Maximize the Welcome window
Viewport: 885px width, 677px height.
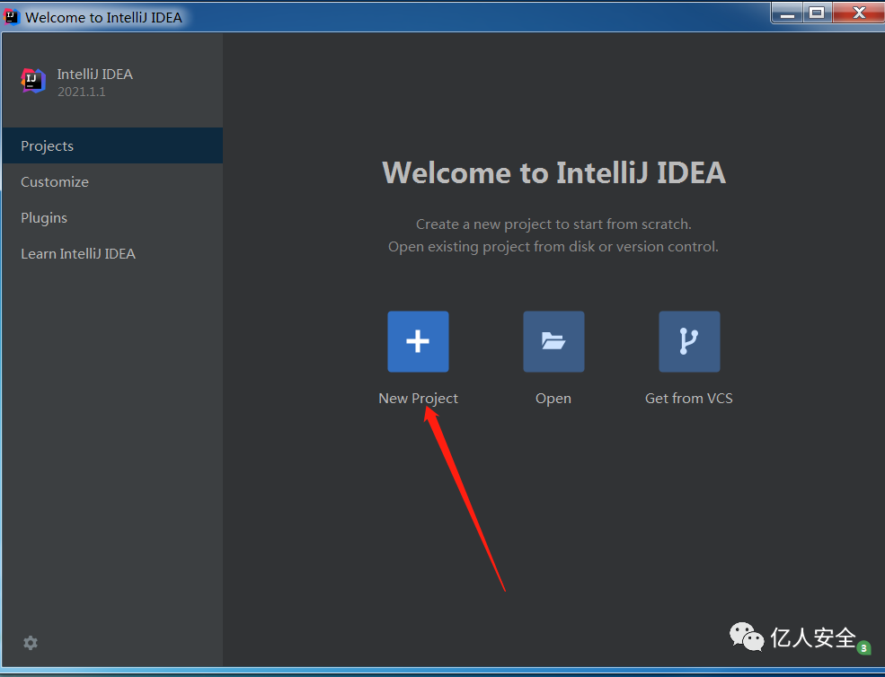[817, 13]
